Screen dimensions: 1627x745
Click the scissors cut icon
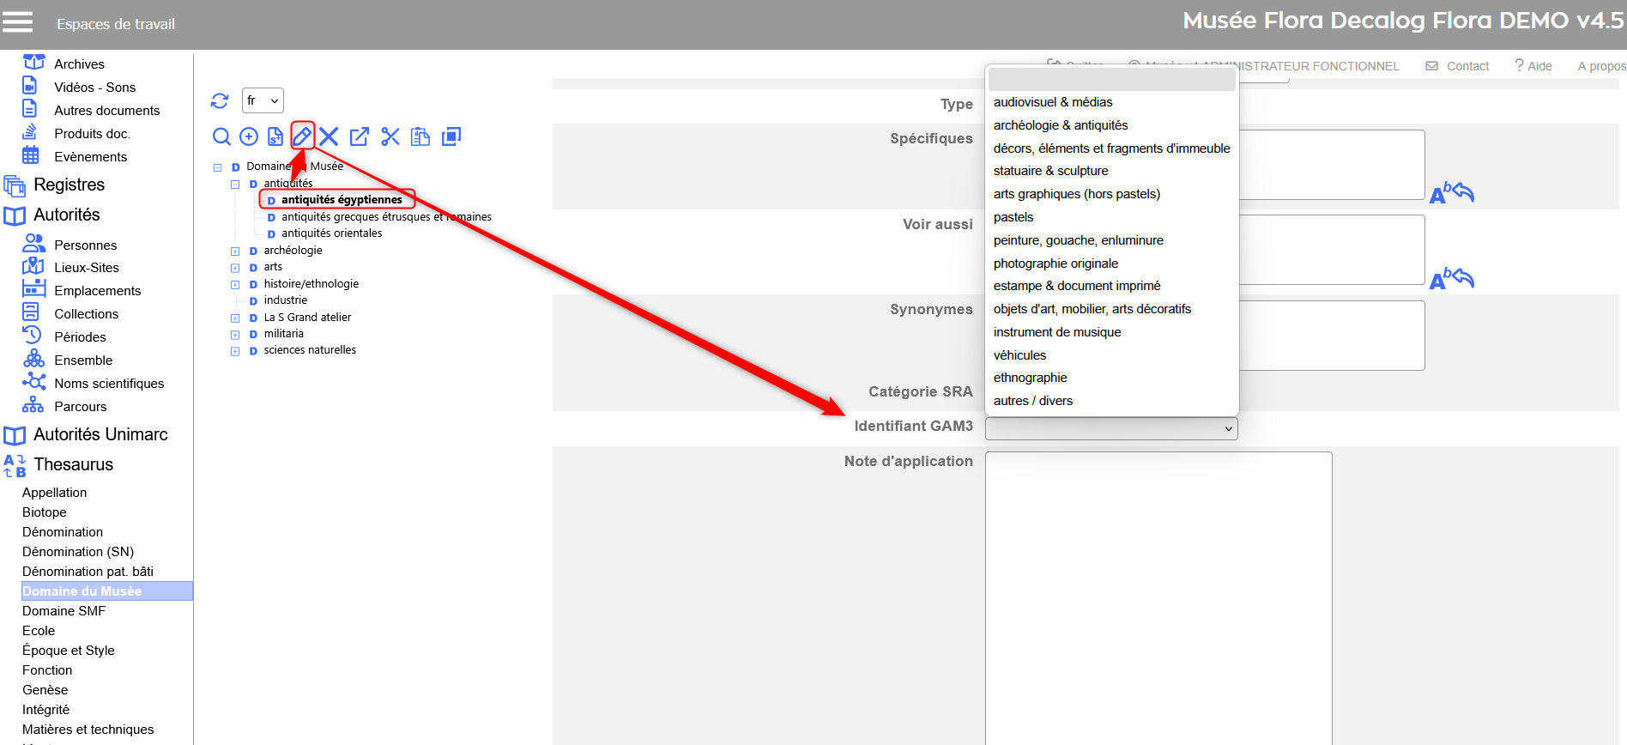[390, 136]
